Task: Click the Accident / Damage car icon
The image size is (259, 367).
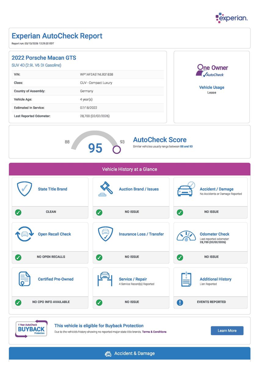Action: [x=186, y=189]
